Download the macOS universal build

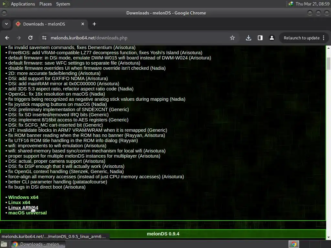(27, 213)
